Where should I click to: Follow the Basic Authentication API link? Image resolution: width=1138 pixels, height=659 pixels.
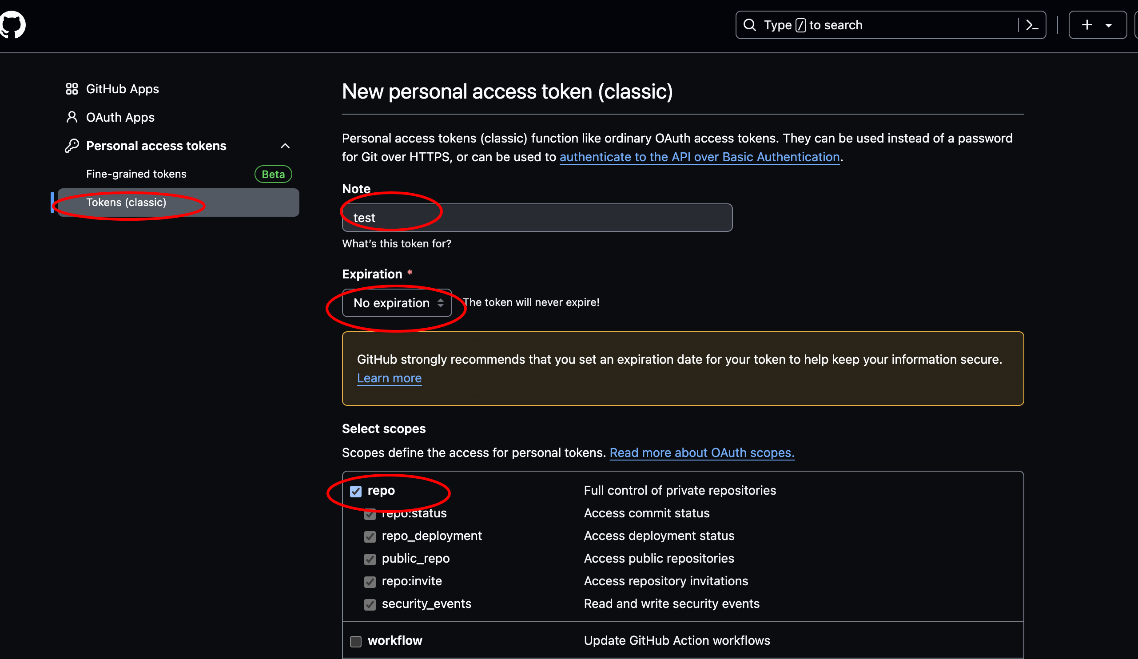700,157
